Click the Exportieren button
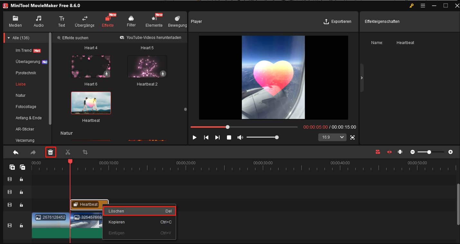Viewport: 460px width, 244px height. (x=338, y=22)
